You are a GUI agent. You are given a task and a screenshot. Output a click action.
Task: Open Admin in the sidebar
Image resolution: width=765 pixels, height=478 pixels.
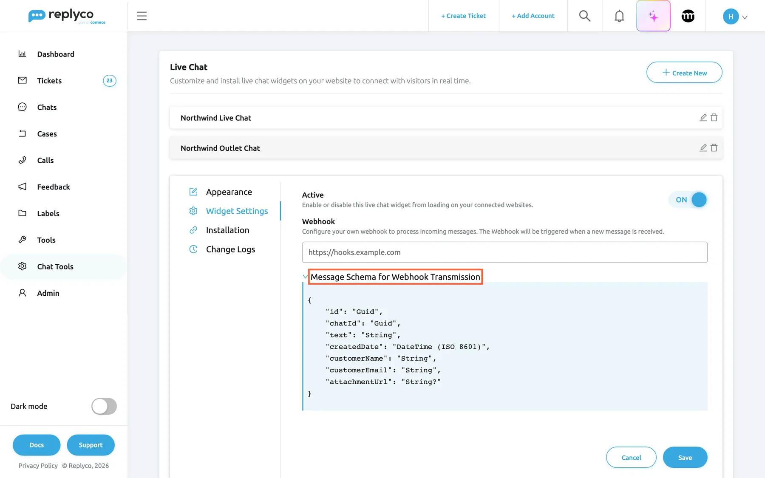[x=48, y=293]
